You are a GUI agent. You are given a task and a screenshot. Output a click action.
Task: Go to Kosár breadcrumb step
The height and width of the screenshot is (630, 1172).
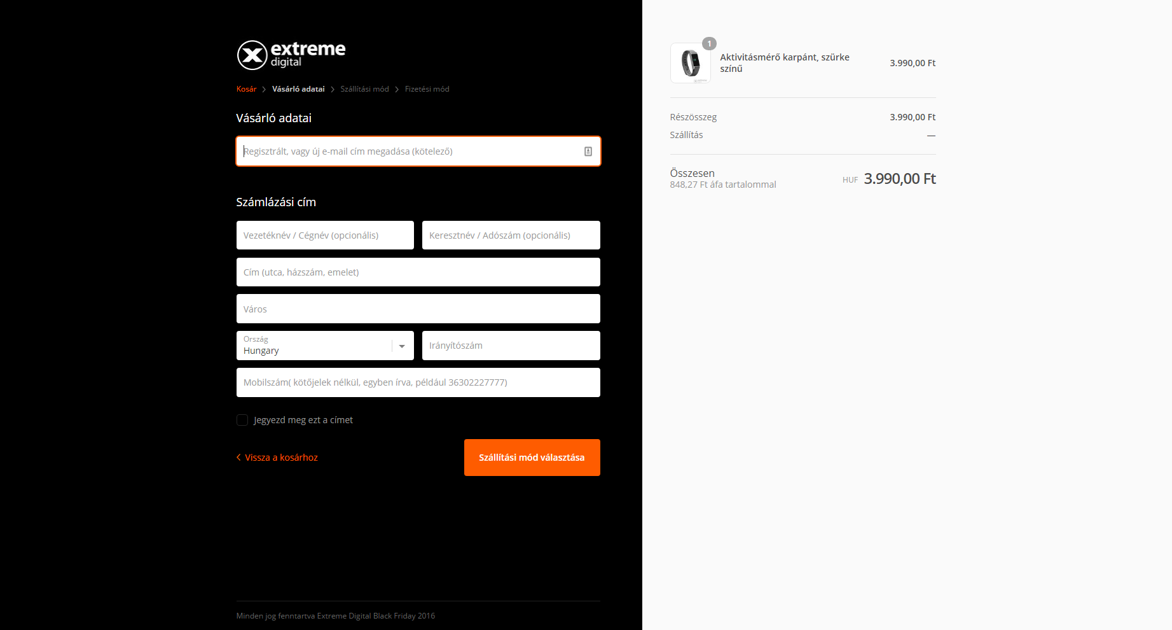coord(246,89)
